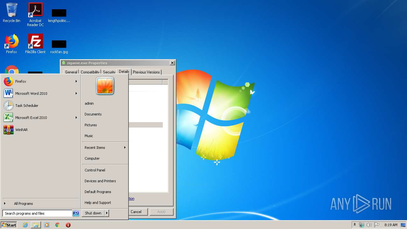
Task: Select highlighted row in Details list
Action: (x=146, y=125)
